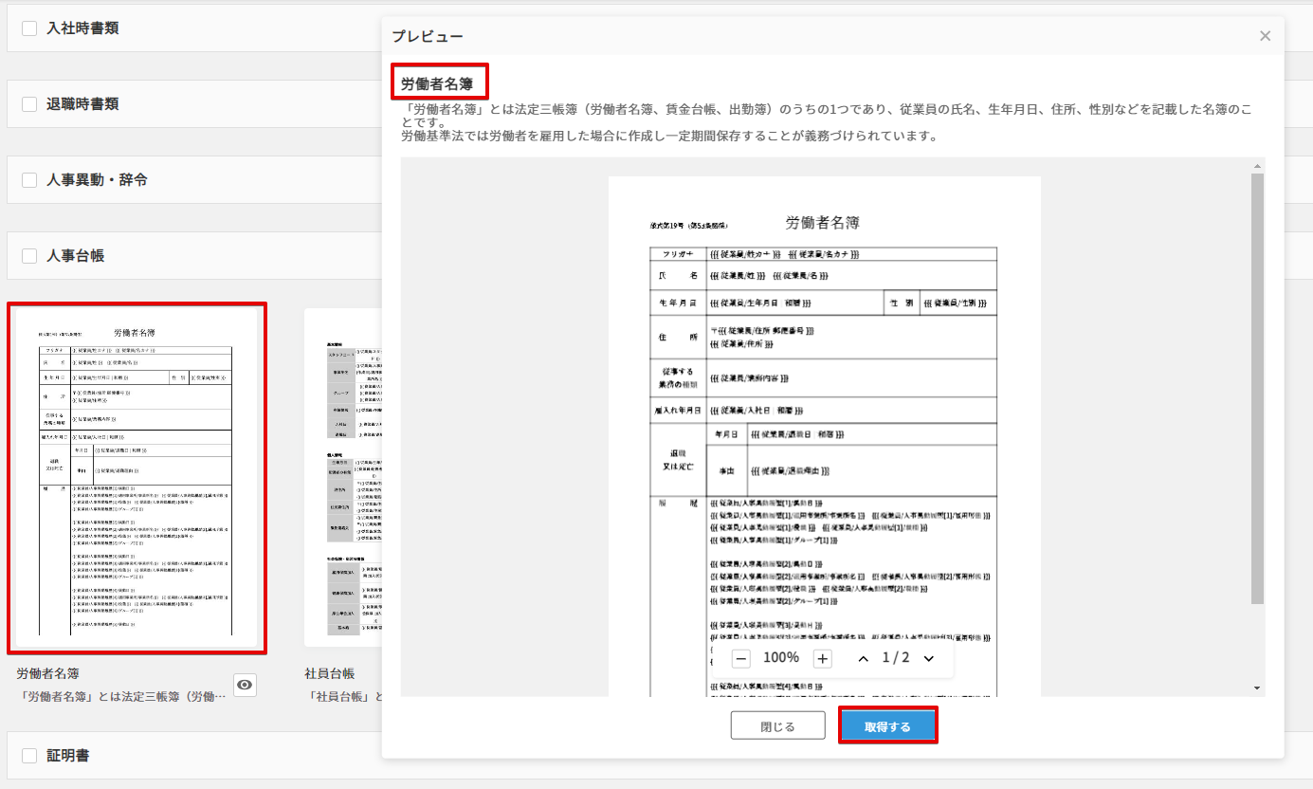This screenshot has height=789, width=1313.
Task: Toggle the 人事異動・辞令 checkbox
Action: coord(29,180)
